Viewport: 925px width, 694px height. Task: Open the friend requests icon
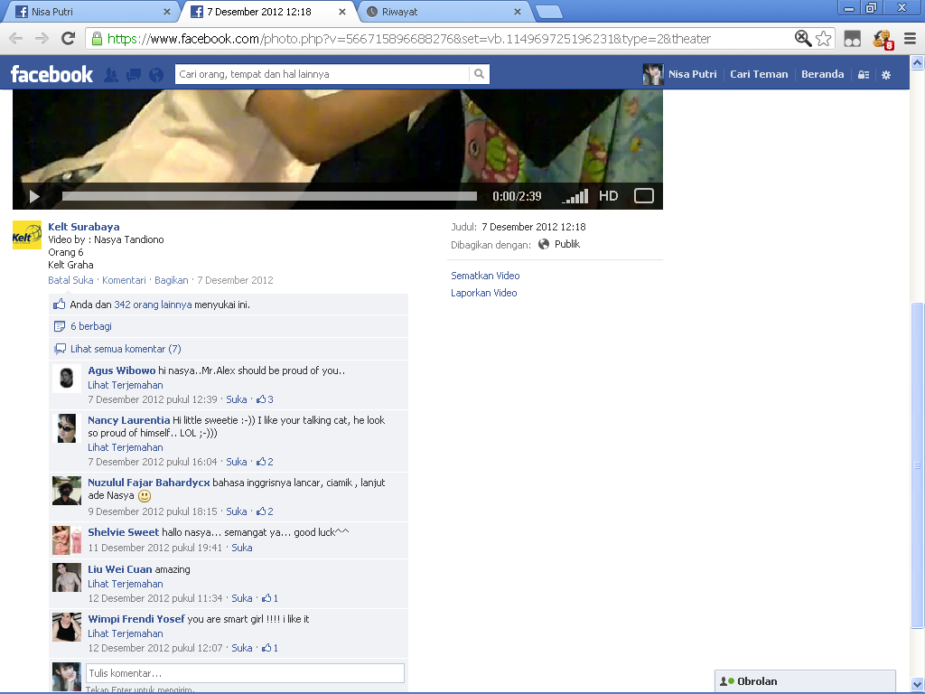[x=111, y=74]
